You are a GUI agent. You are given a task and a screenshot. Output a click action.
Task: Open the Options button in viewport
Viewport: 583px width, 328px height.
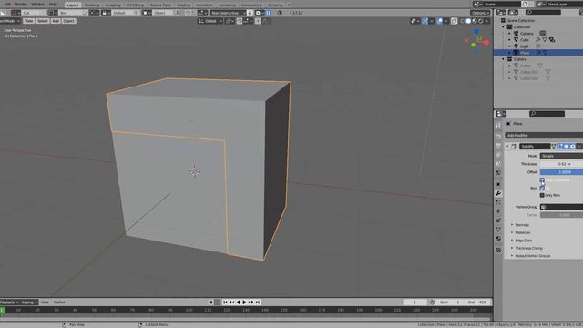click(x=480, y=13)
